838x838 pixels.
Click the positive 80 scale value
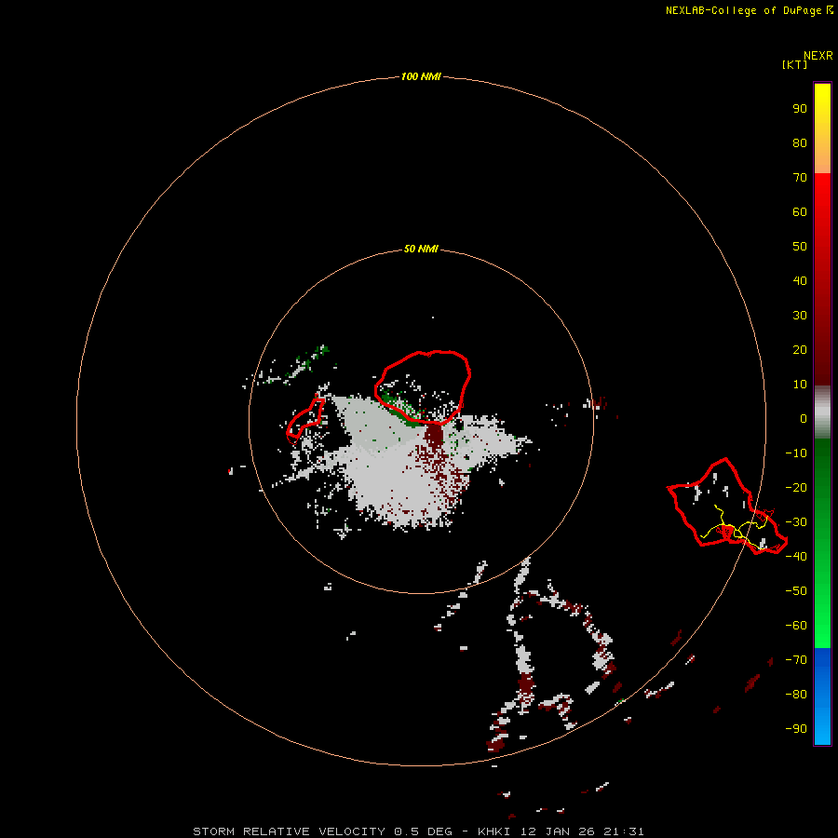pyautogui.click(x=800, y=142)
